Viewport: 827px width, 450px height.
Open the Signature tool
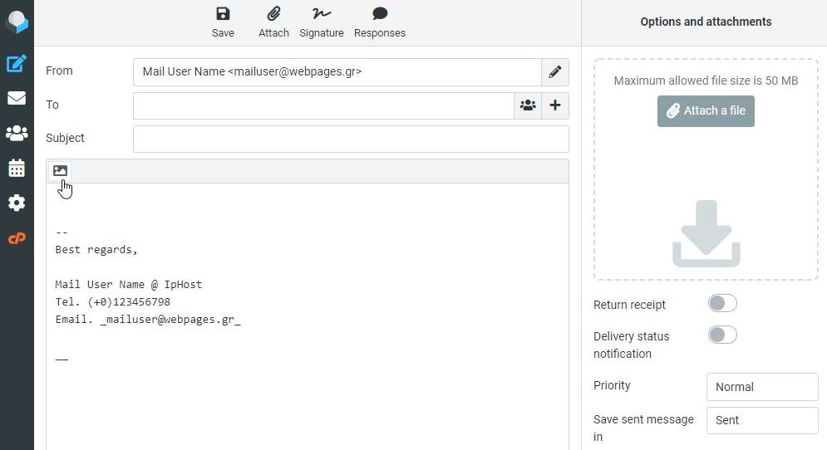pyautogui.click(x=322, y=22)
